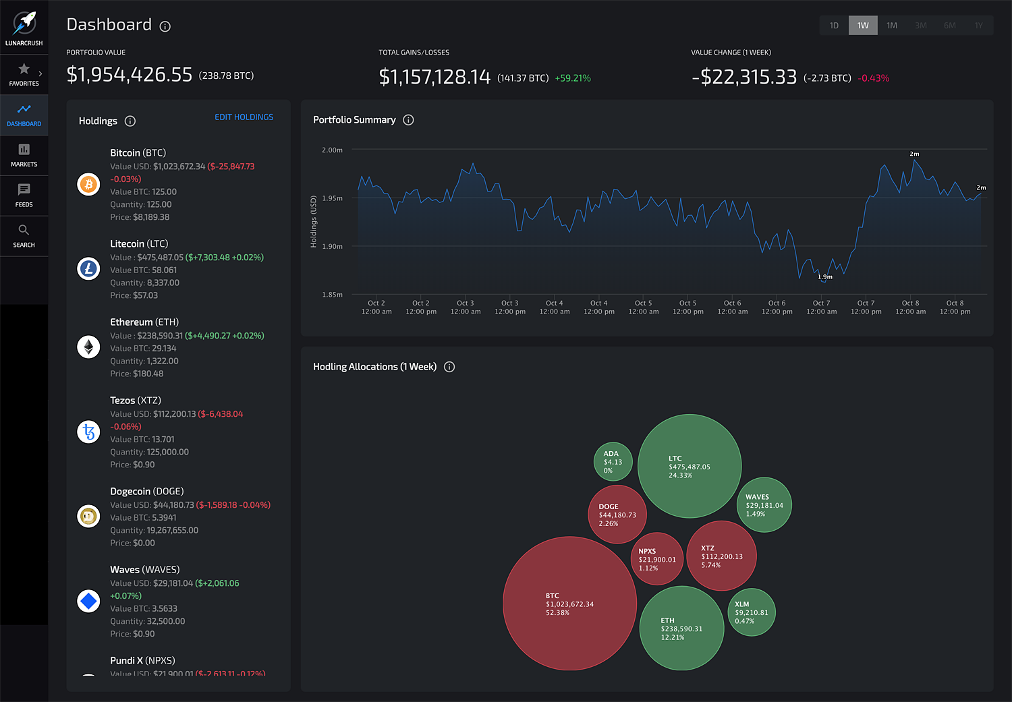Click the weekly change value -$22,315.33
The image size is (1012, 702).
click(x=744, y=78)
